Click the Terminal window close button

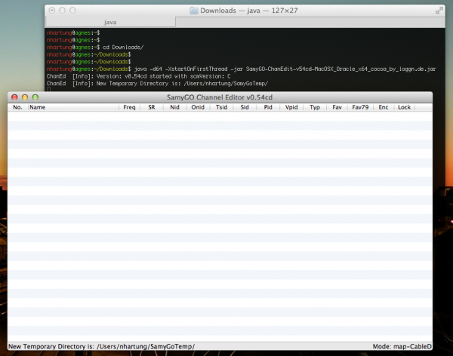pos(51,11)
